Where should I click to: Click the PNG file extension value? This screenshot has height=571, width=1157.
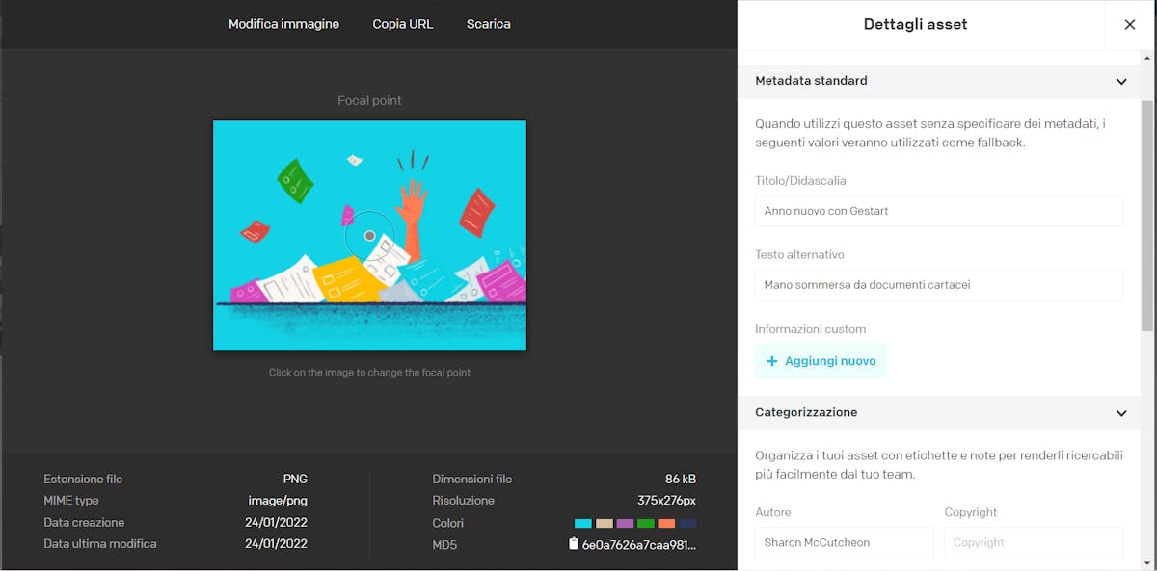coord(295,480)
